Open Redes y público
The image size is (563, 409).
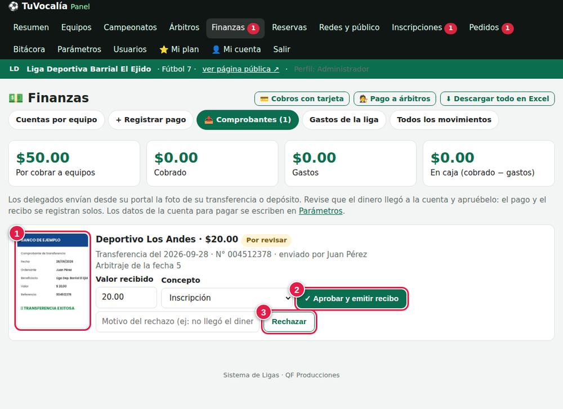(x=350, y=28)
